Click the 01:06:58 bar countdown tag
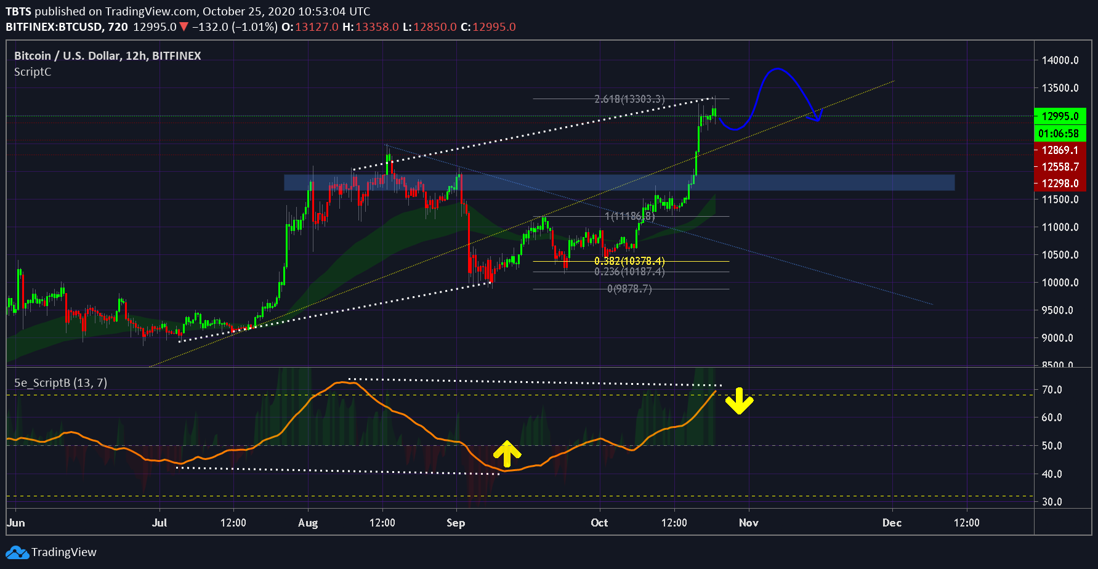This screenshot has width=1098, height=569. coord(1060,133)
